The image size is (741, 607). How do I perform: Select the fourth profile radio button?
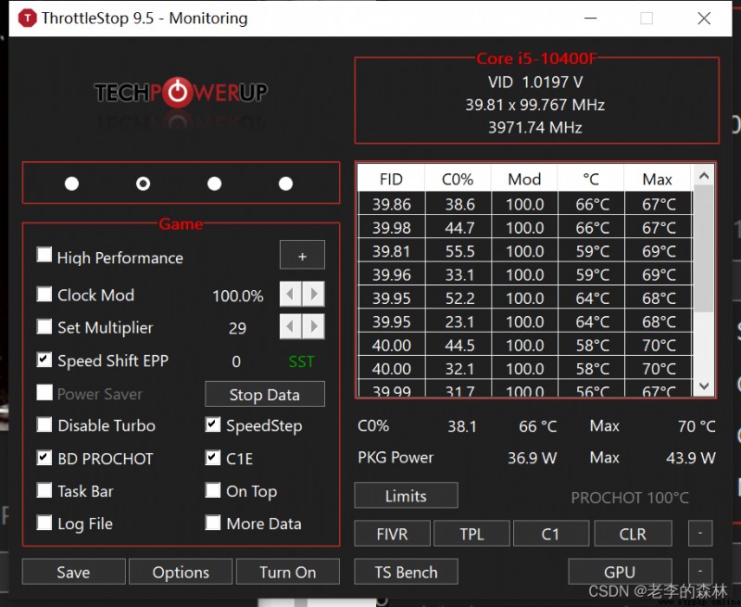point(285,183)
